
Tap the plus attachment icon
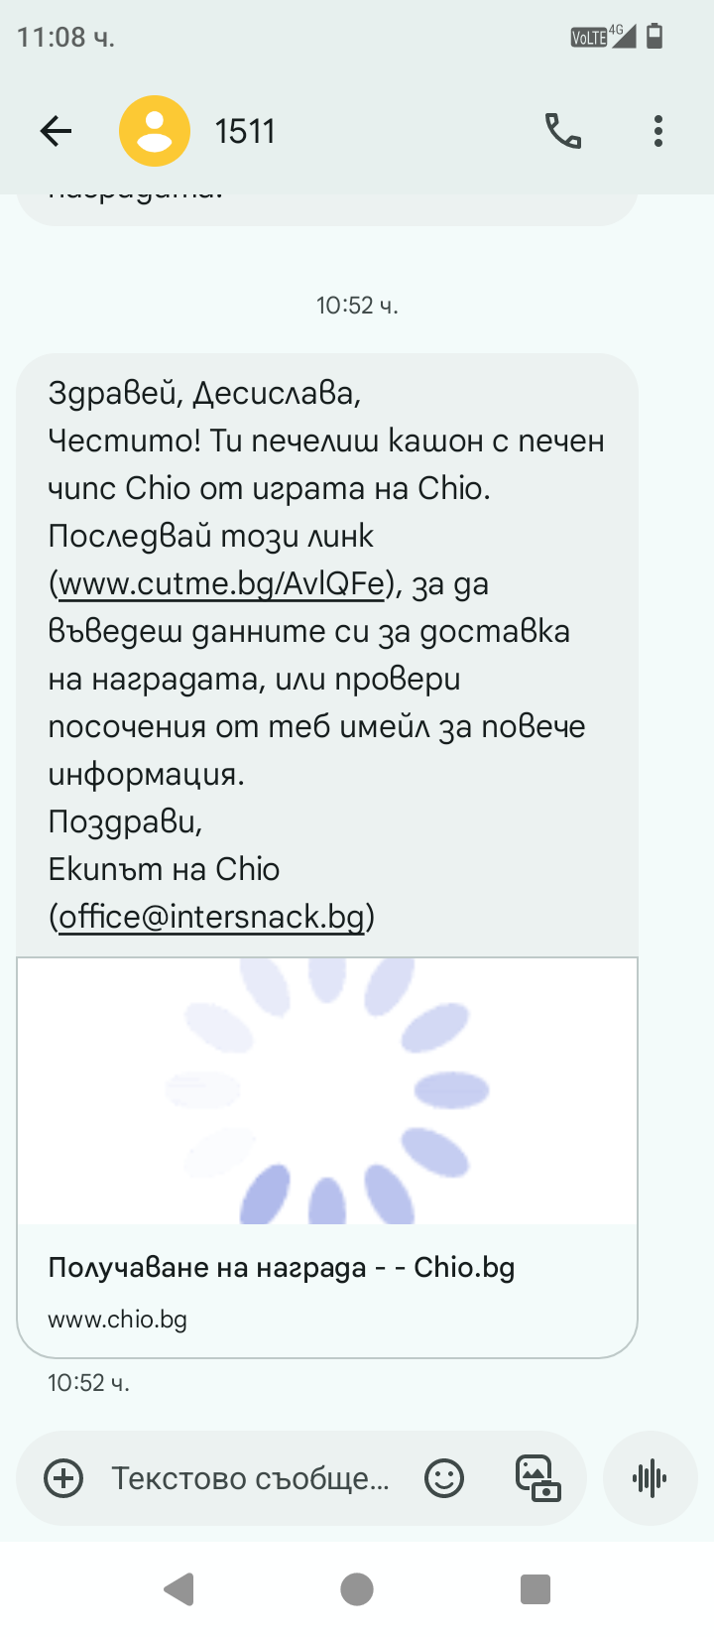click(64, 1478)
